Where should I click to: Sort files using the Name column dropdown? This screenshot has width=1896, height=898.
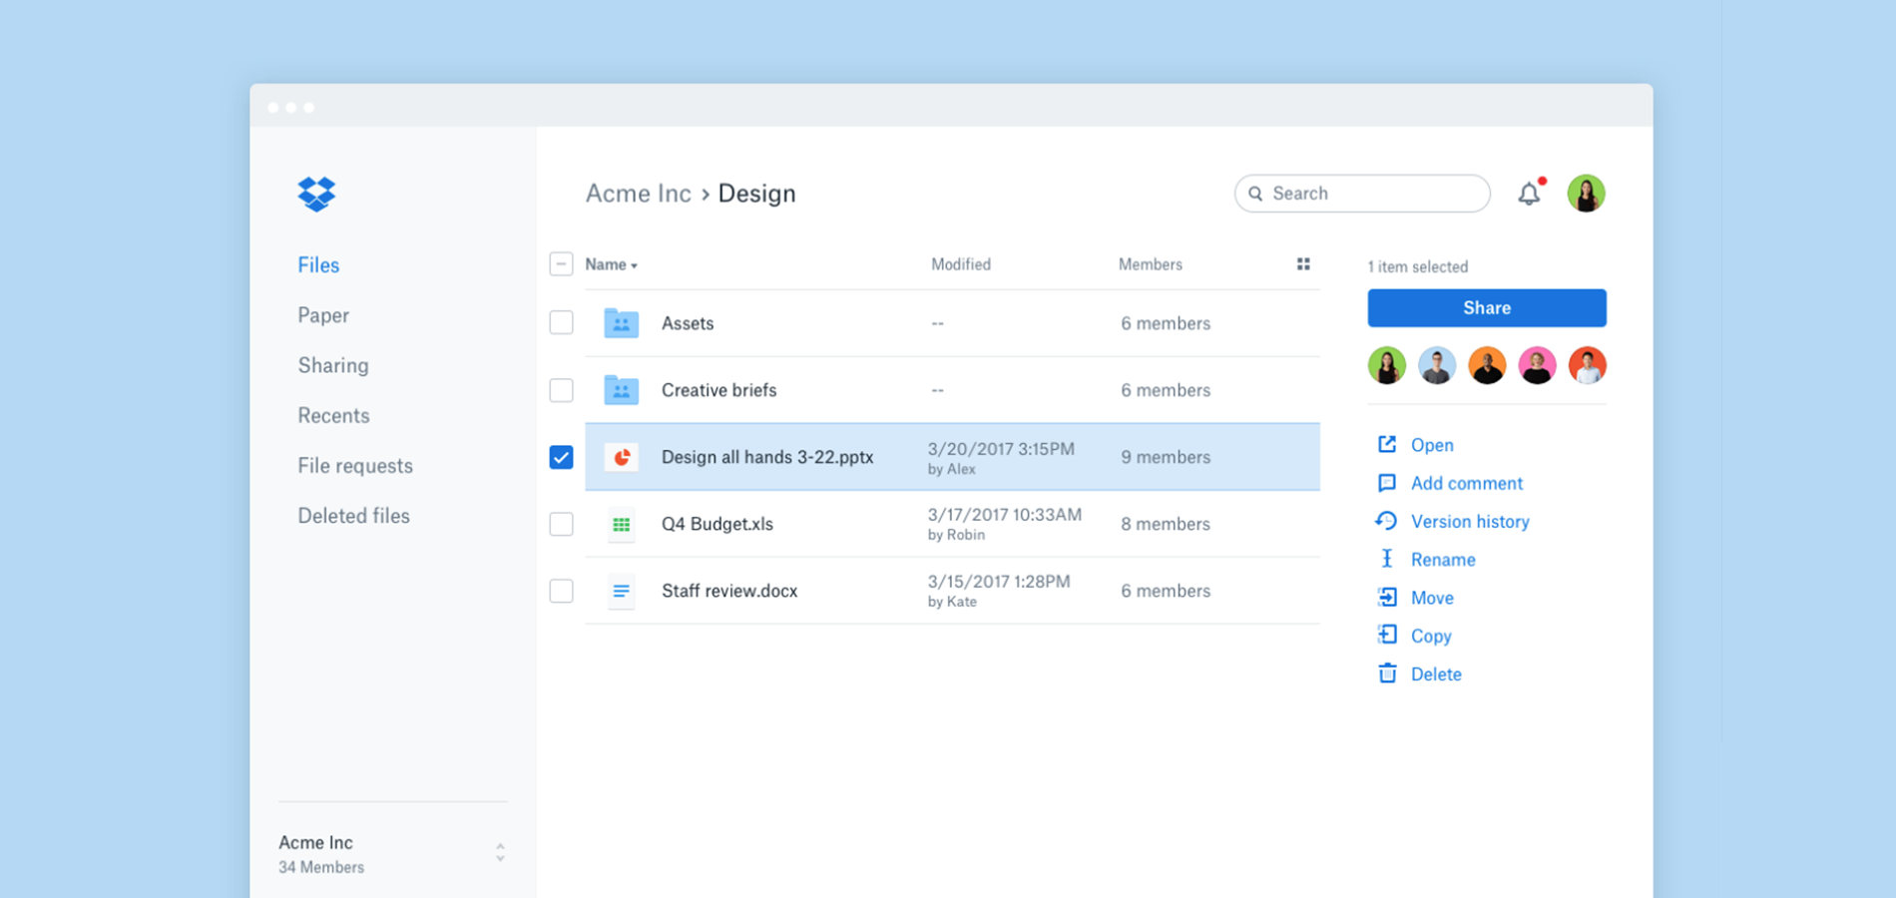[x=611, y=264]
